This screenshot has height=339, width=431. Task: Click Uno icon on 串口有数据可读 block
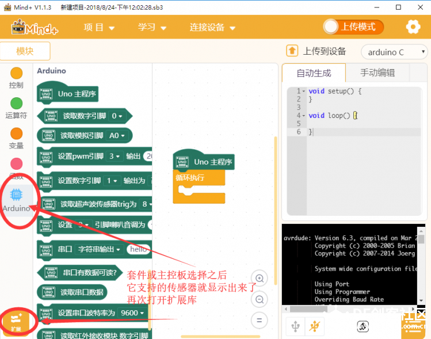tap(51, 272)
